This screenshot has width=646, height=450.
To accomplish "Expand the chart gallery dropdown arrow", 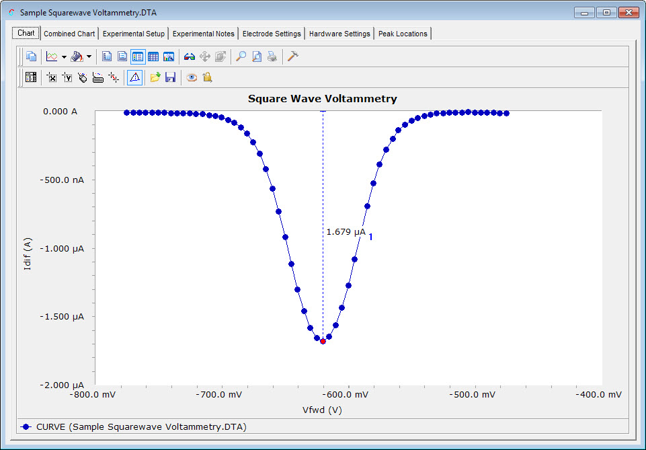I will point(64,57).
